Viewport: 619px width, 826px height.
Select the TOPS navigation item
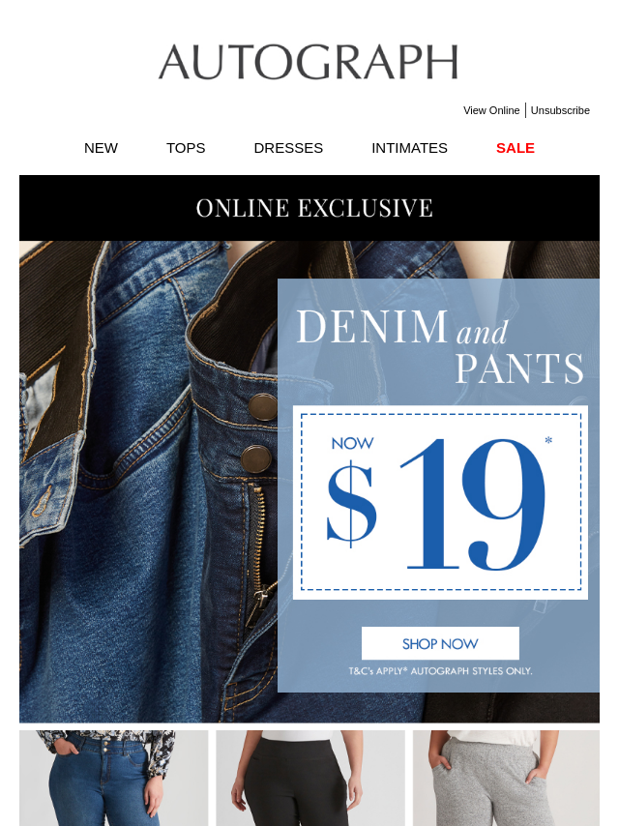point(186,148)
